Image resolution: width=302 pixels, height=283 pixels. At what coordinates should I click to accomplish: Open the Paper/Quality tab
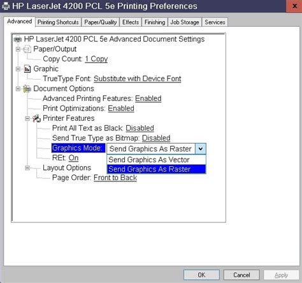(101, 22)
